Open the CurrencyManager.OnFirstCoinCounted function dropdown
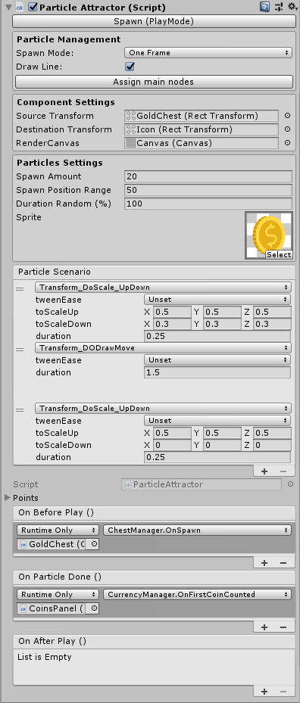The image size is (300, 703). (x=197, y=595)
